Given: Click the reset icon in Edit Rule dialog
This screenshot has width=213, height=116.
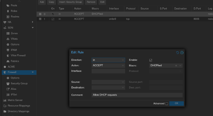Looking at the screenshot, I should coord(178,53).
